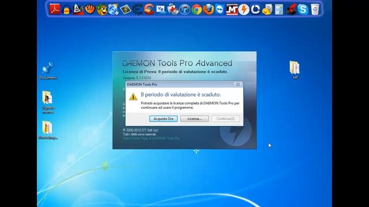Open the DAEMON Tools Pro home page link
The width and height of the screenshot is (369, 207).
151,139
